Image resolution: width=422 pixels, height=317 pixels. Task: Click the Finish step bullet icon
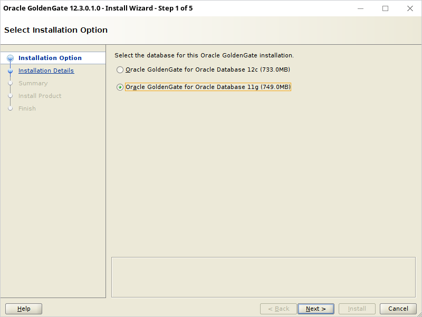point(10,108)
